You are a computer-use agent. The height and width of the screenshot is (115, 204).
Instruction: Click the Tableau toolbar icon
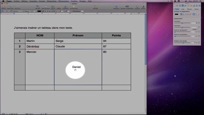coord(59,7)
